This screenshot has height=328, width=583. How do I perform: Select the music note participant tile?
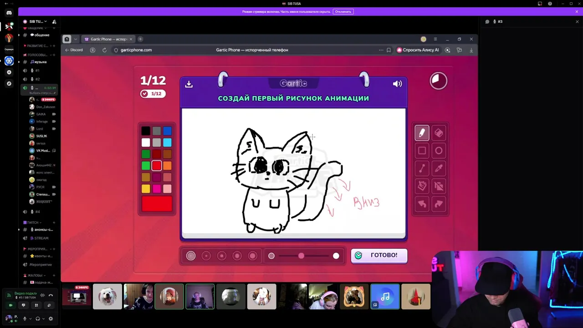pyautogui.click(x=385, y=297)
